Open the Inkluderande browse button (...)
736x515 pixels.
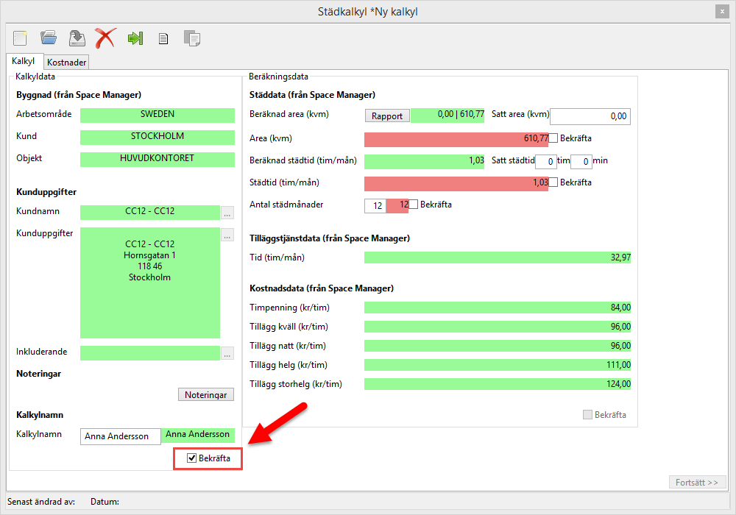pos(227,353)
